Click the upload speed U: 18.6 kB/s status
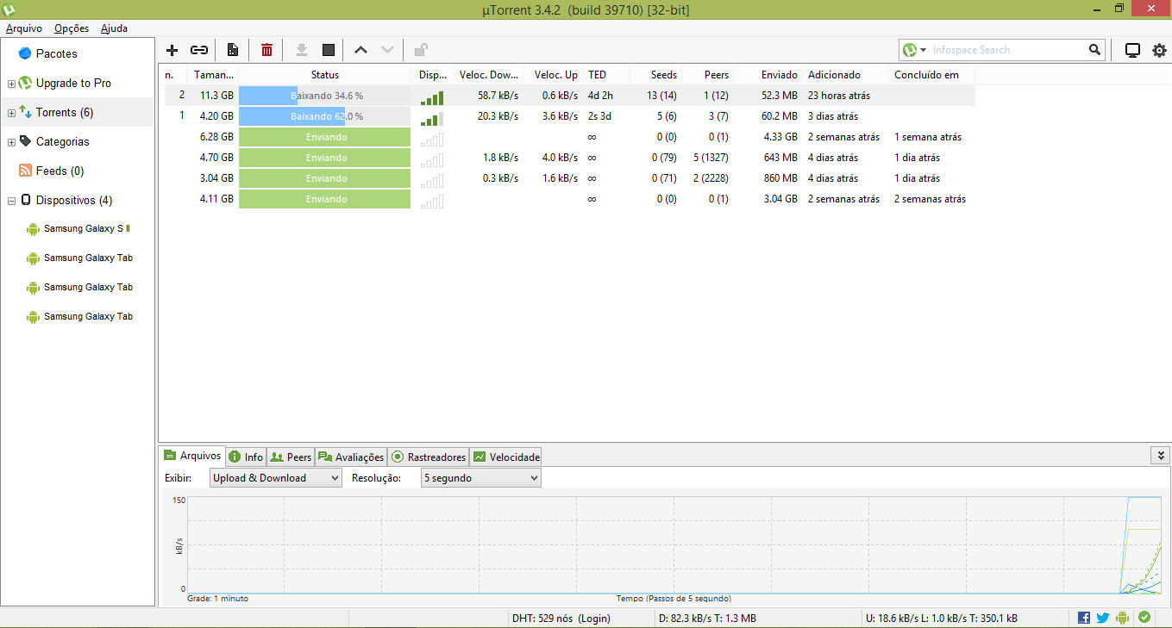Image resolution: width=1172 pixels, height=628 pixels. [x=943, y=618]
